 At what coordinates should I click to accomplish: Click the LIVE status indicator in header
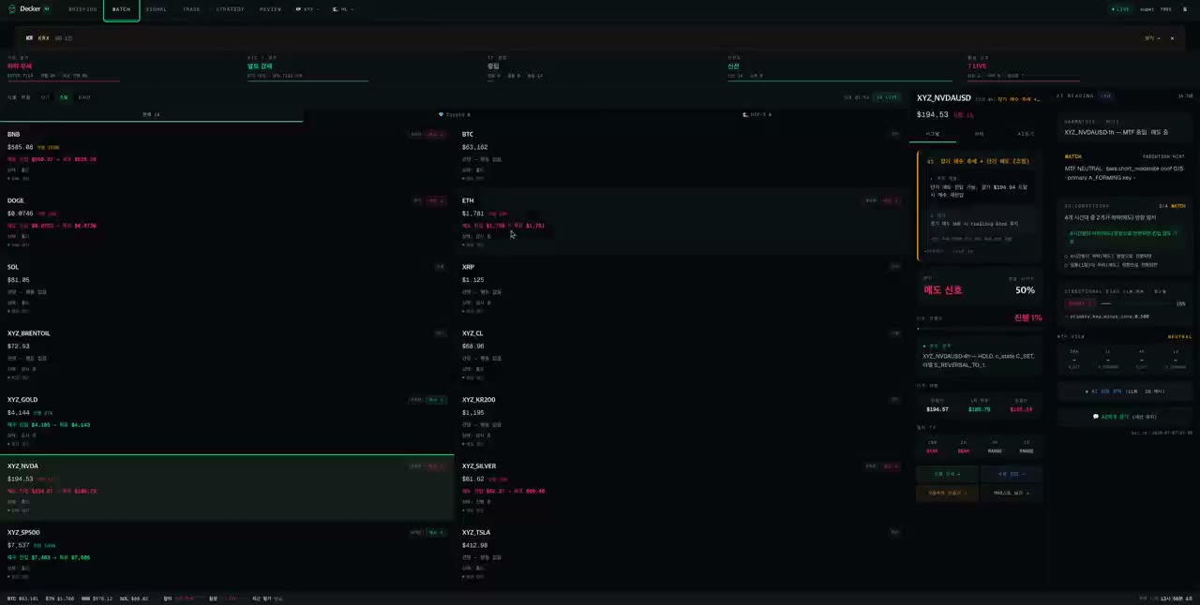[x=1120, y=9]
